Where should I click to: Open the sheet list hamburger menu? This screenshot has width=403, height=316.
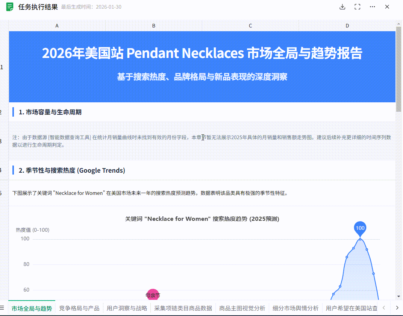[x=3, y=308]
